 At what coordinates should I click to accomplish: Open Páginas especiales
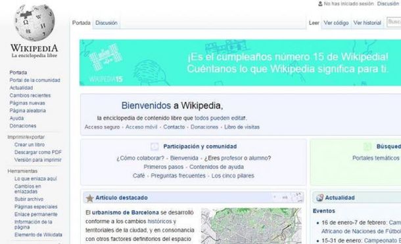point(35,207)
